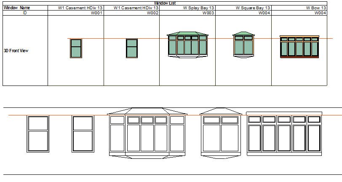Image resolution: width=342 pixels, height=182 pixels.
Task: Select the 'W Bow 13' column header
Action: pyautogui.click(x=299, y=8)
